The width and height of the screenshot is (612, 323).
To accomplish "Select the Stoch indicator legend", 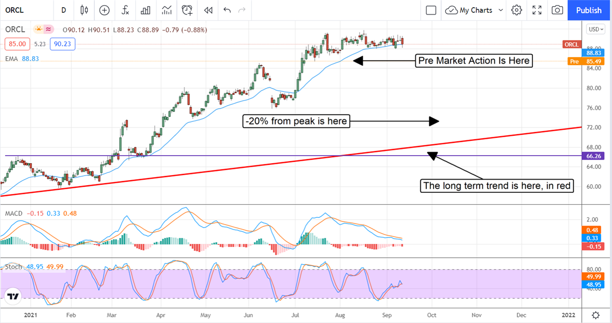I will [x=13, y=267].
